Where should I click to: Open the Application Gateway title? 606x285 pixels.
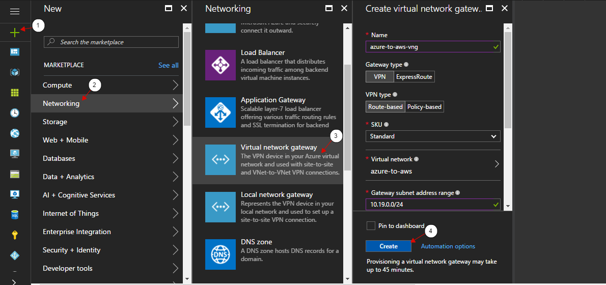(x=273, y=100)
